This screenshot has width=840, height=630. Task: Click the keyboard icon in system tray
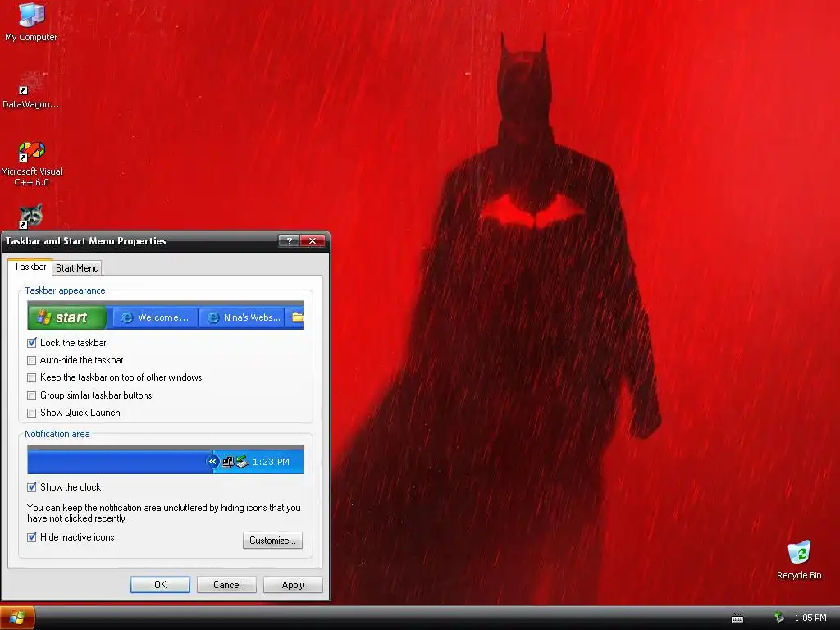(737, 619)
